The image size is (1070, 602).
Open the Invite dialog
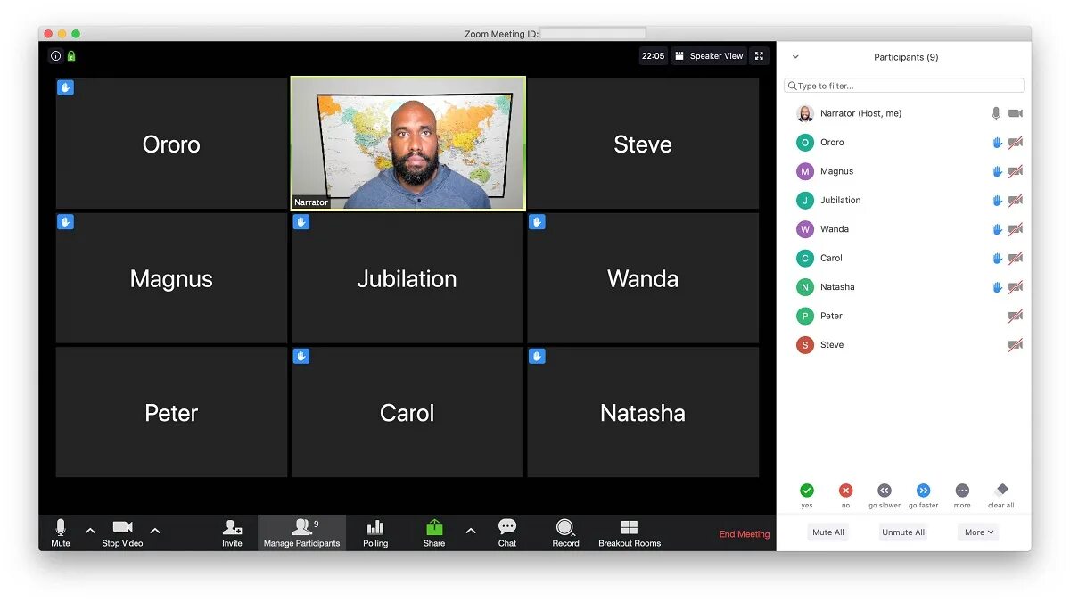[232, 532]
